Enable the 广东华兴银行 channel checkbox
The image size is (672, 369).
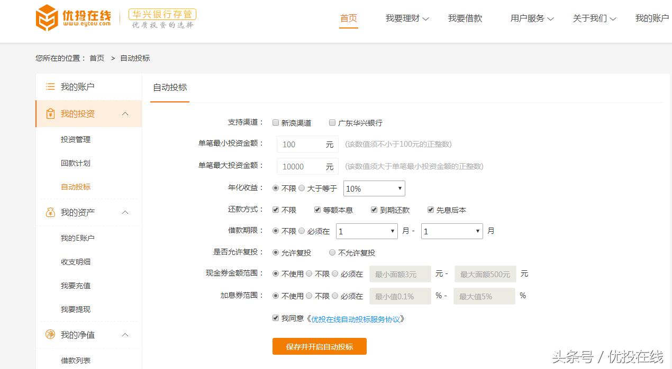332,122
